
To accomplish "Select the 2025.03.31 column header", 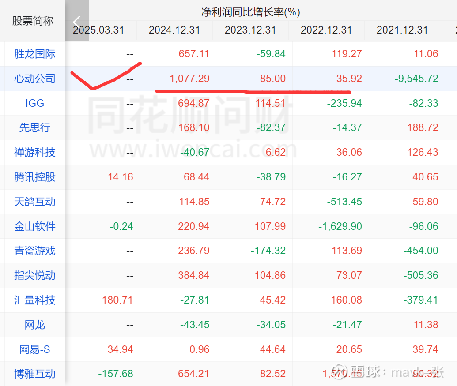I will click(x=98, y=30).
